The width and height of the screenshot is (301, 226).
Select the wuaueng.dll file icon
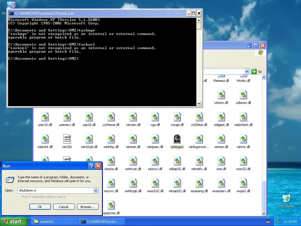[x=199, y=183]
